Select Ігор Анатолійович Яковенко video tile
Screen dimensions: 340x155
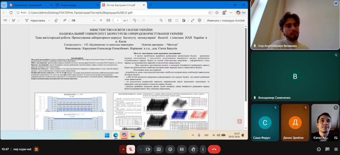click(295, 25)
